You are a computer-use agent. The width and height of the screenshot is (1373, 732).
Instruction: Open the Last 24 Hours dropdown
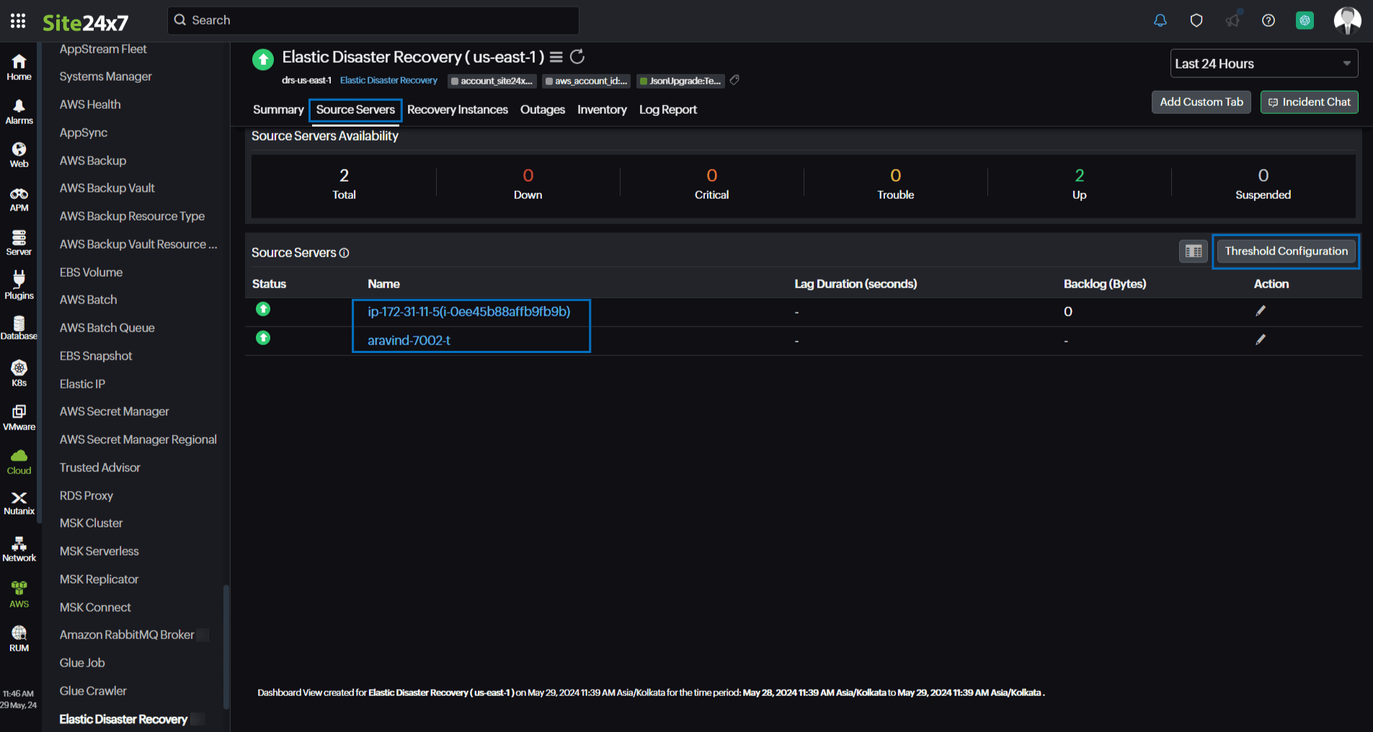tap(1263, 63)
